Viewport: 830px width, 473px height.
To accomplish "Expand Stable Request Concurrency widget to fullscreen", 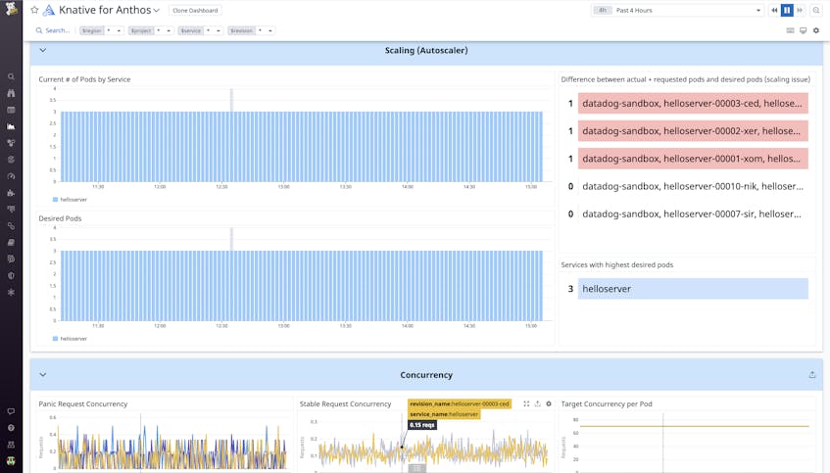I will click(x=526, y=403).
